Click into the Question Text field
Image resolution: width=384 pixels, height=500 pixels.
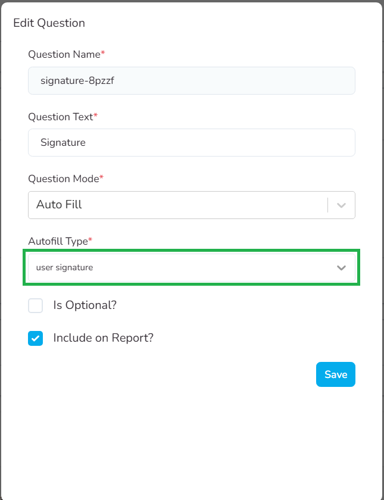pyautogui.click(x=191, y=143)
